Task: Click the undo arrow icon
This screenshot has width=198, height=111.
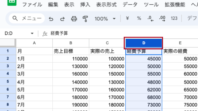Action: (x=51, y=19)
